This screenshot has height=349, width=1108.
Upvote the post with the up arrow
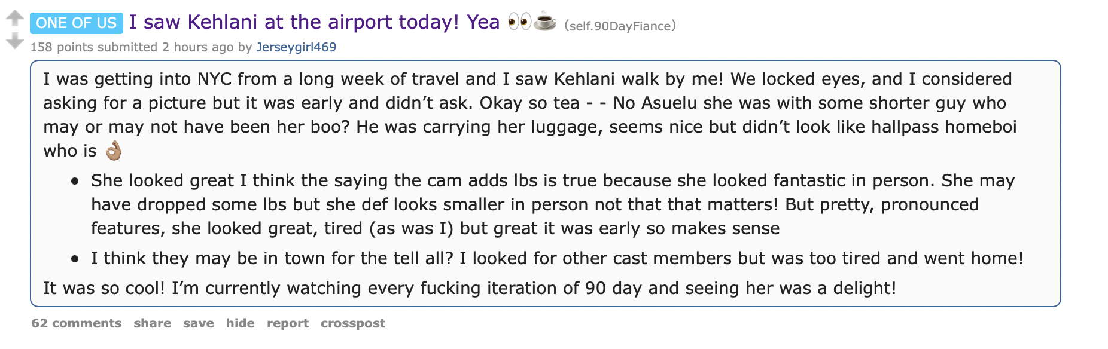[14, 17]
